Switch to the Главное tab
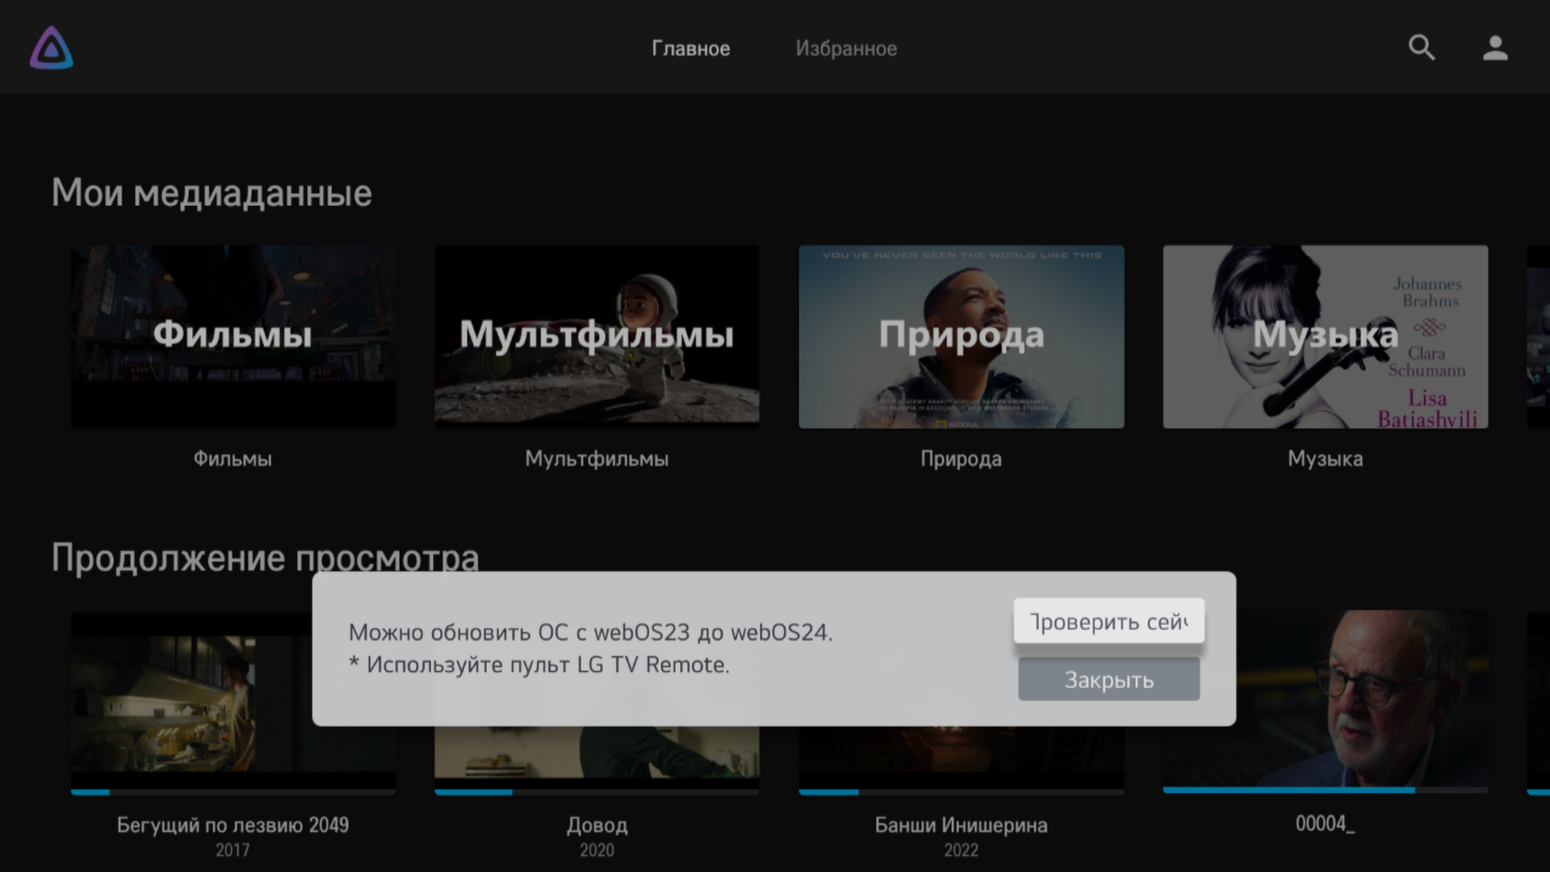The width and height of the screenshot is (1550, 872). (x=690, y=48)
